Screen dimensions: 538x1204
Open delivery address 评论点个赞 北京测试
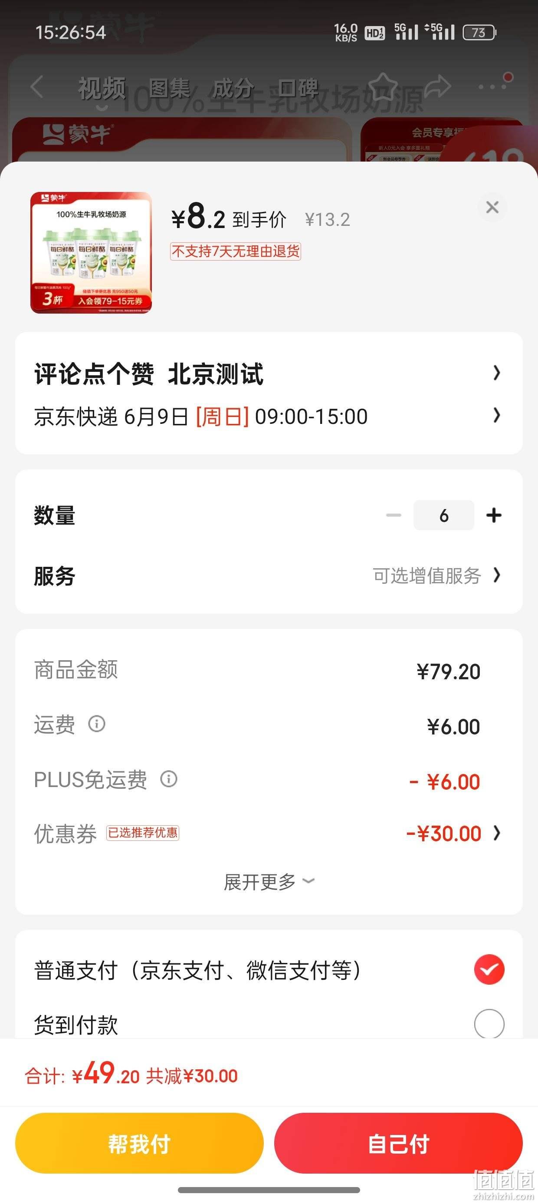(x=269, y=374)
